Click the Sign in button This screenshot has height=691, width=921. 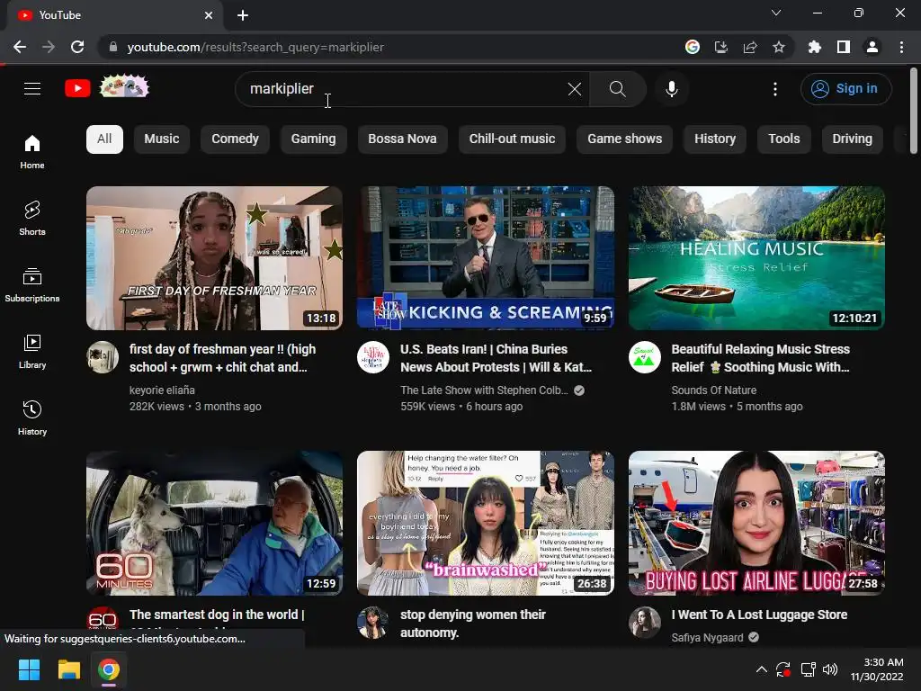(x=845, y=89)
